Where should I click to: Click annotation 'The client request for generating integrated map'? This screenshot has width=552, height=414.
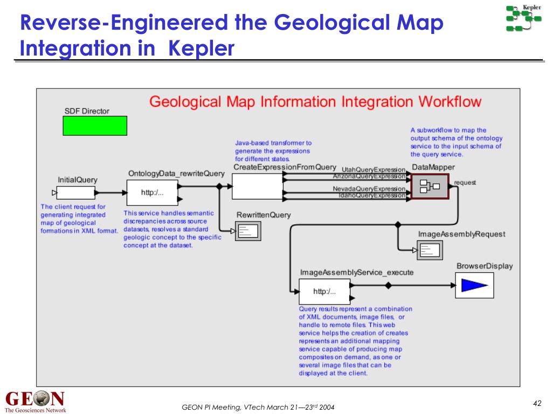(x=79, y=219)
